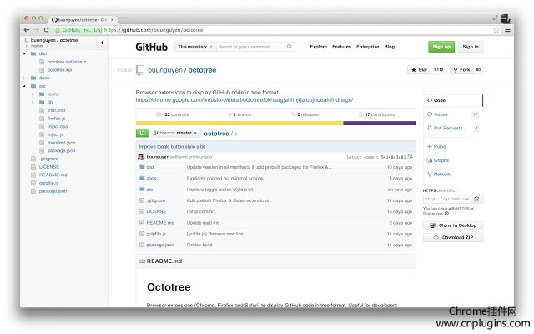Click the 'Improve toggle button style a bit' commit message header
Image resolution: width=534 pixels, height=334 pixels.
tap(172, 147)
